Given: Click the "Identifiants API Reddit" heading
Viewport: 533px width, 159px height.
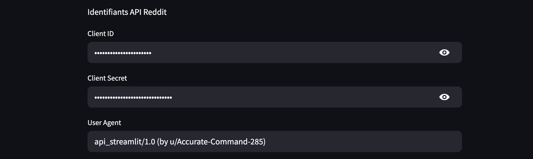Looking at the screenshot, I should click(127, 12).
